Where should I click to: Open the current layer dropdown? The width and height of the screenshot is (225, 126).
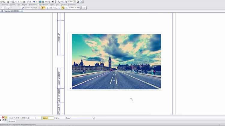pos(39,8)
